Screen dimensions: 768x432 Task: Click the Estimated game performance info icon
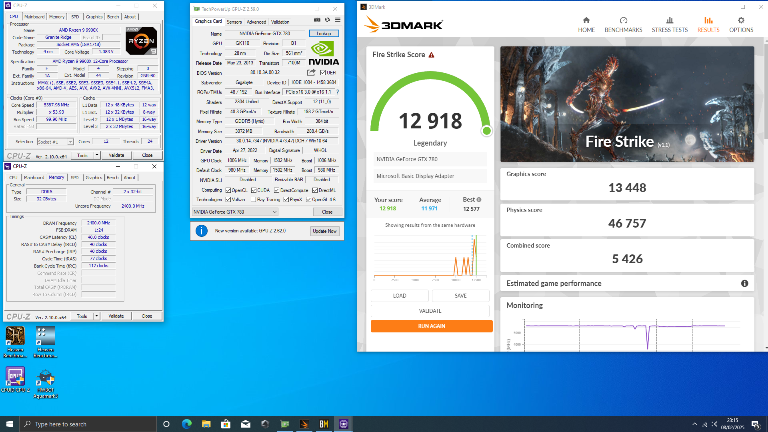[x=744, y=283]
